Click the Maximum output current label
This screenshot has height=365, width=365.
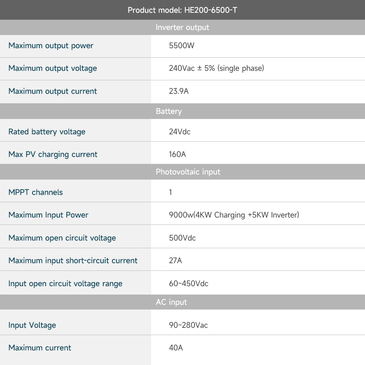(53, 91)
